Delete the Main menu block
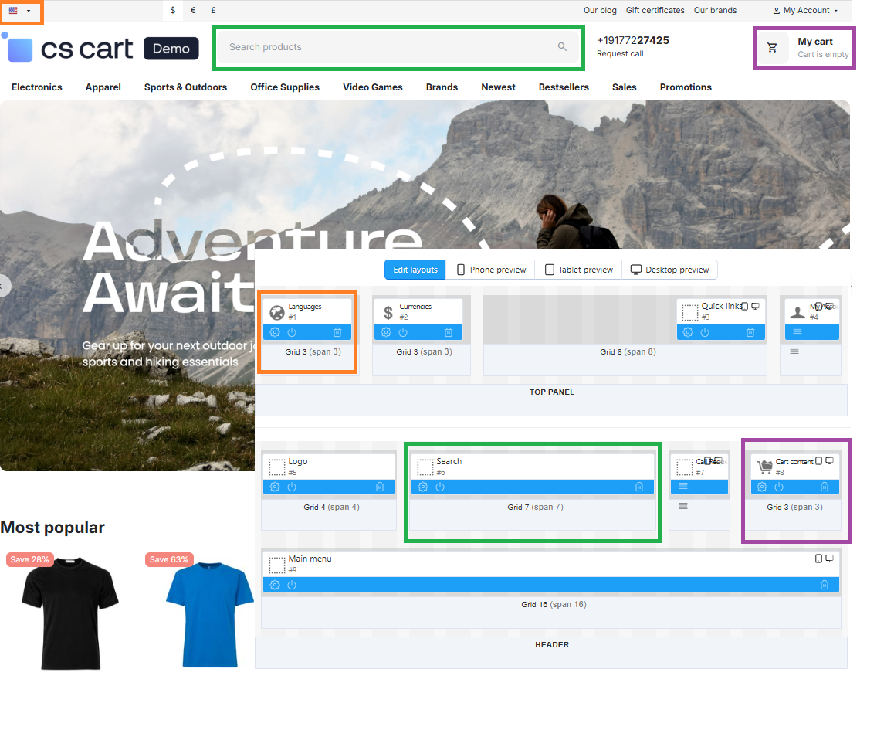This screenshot has width=894, height=730. pyautogui.click(x=825, y=585)
